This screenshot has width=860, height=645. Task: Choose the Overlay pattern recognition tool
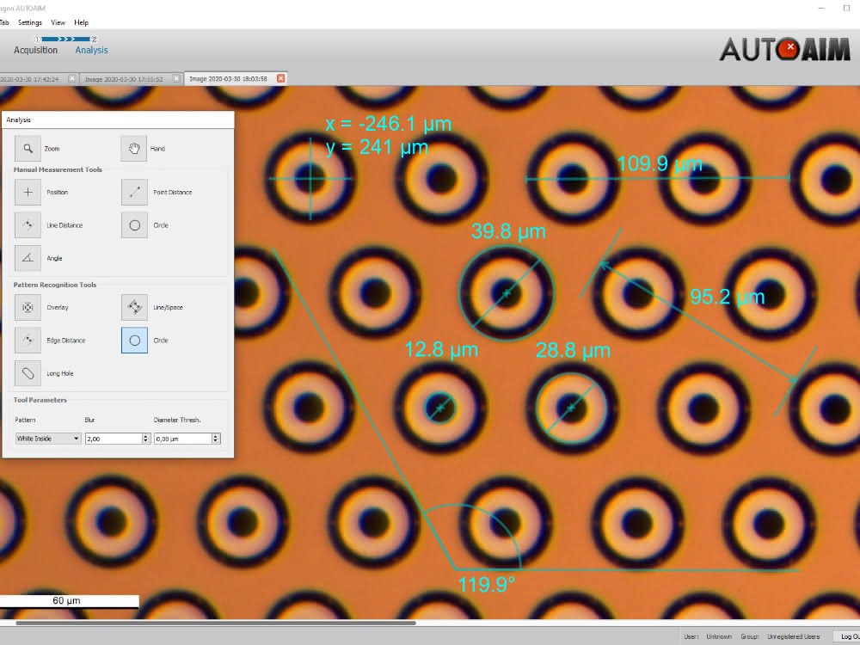(28, 308)
